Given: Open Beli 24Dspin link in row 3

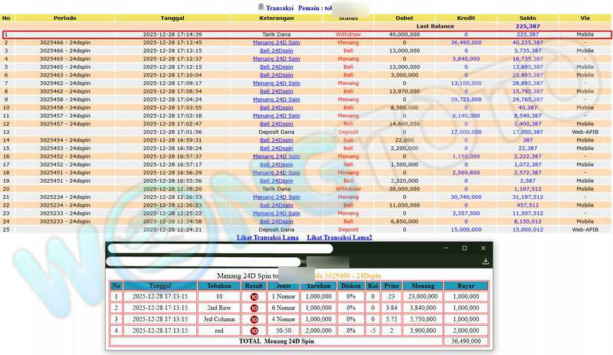Looking at the screenshot, I should pyautogui.click(x=277, y=50).
